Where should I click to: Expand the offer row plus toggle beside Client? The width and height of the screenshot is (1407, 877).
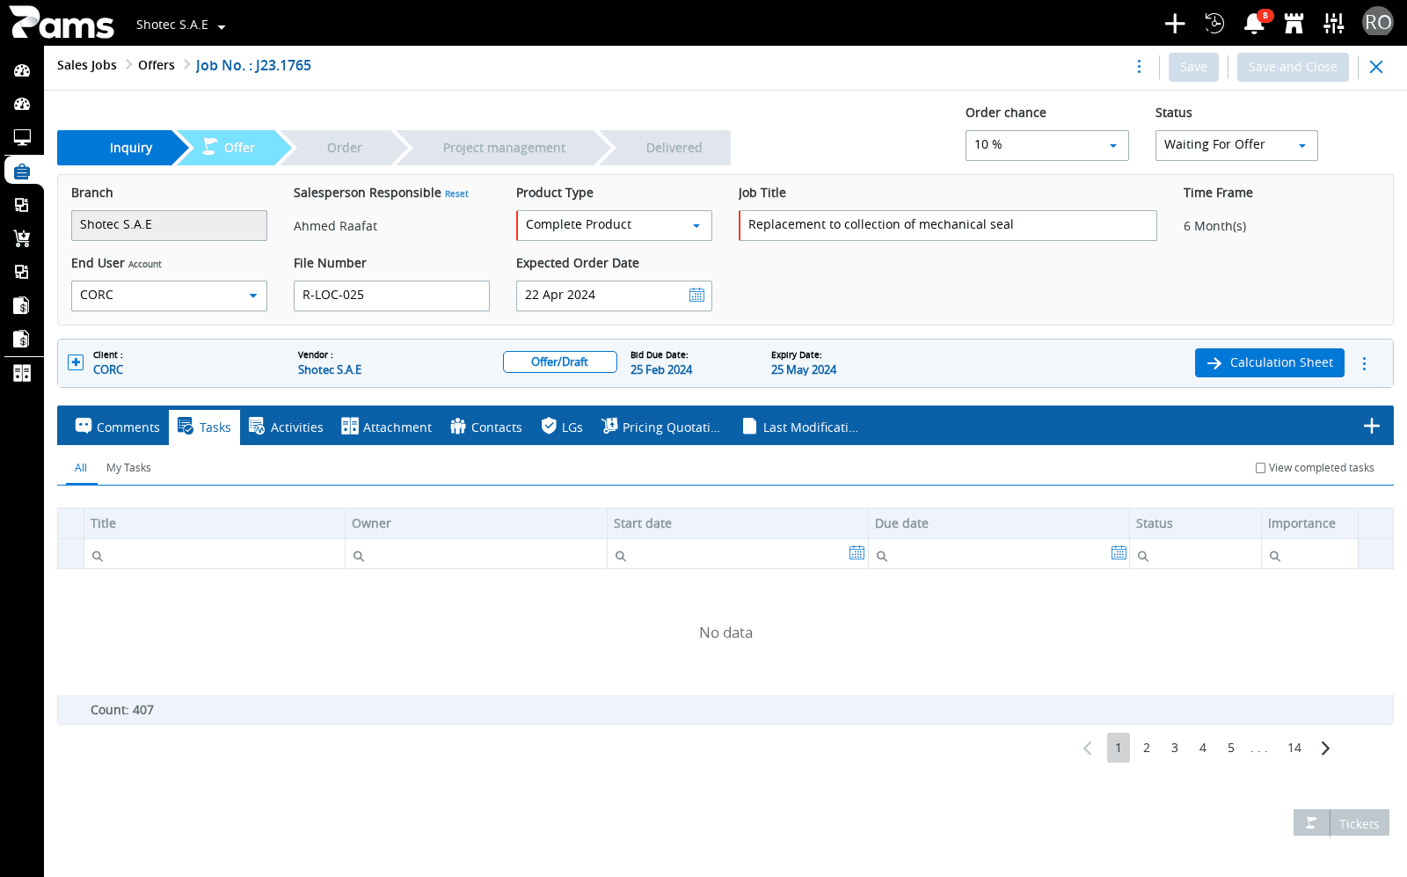pyautogui.click(x=76, y=362)
